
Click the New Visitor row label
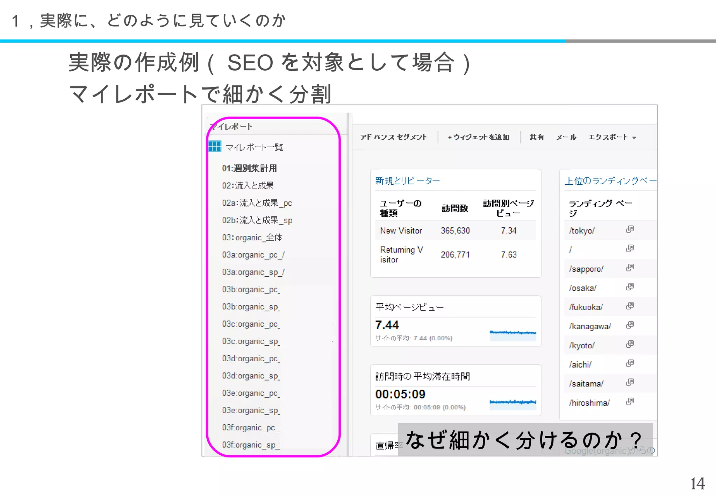pos(401,231)
